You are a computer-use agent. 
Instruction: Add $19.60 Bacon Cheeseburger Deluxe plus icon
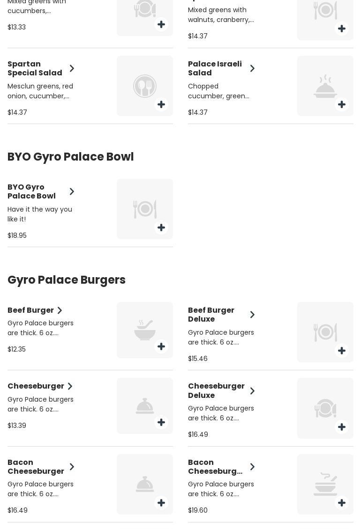342,503
